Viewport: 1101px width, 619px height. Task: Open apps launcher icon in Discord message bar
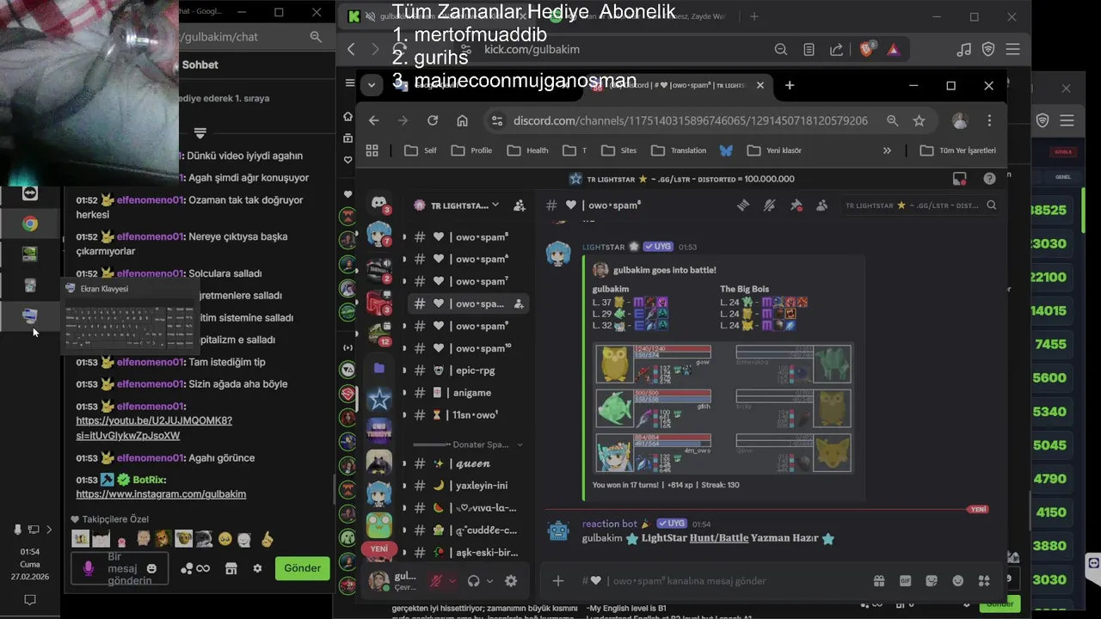point(984,581)
